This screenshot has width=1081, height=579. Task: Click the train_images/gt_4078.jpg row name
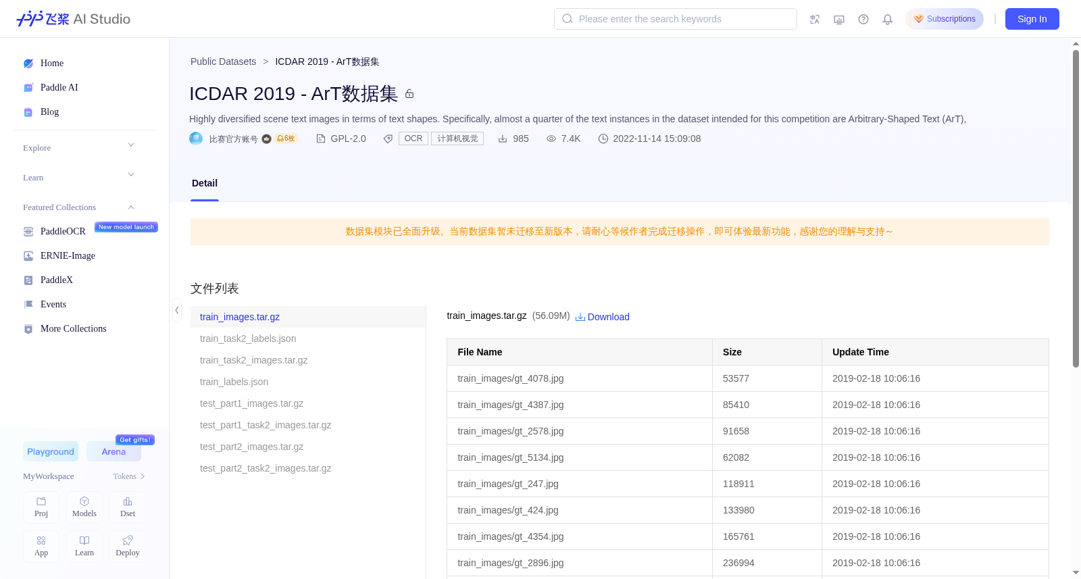pyautogui.click(x=511, y=378)
